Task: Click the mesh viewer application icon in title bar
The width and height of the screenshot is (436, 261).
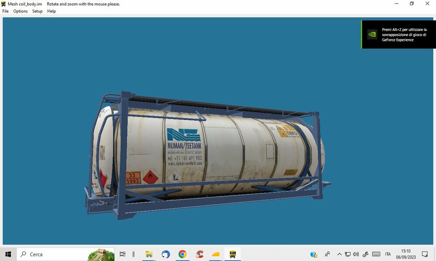Action: pos(3,4)
